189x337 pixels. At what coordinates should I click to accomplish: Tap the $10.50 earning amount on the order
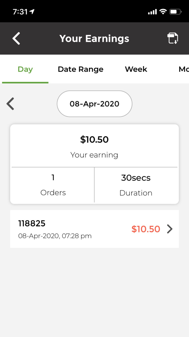pos(146,229)
